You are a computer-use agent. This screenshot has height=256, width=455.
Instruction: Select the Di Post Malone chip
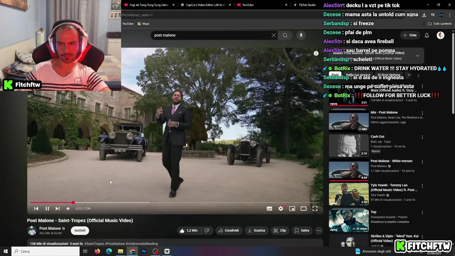click(389, 75)
